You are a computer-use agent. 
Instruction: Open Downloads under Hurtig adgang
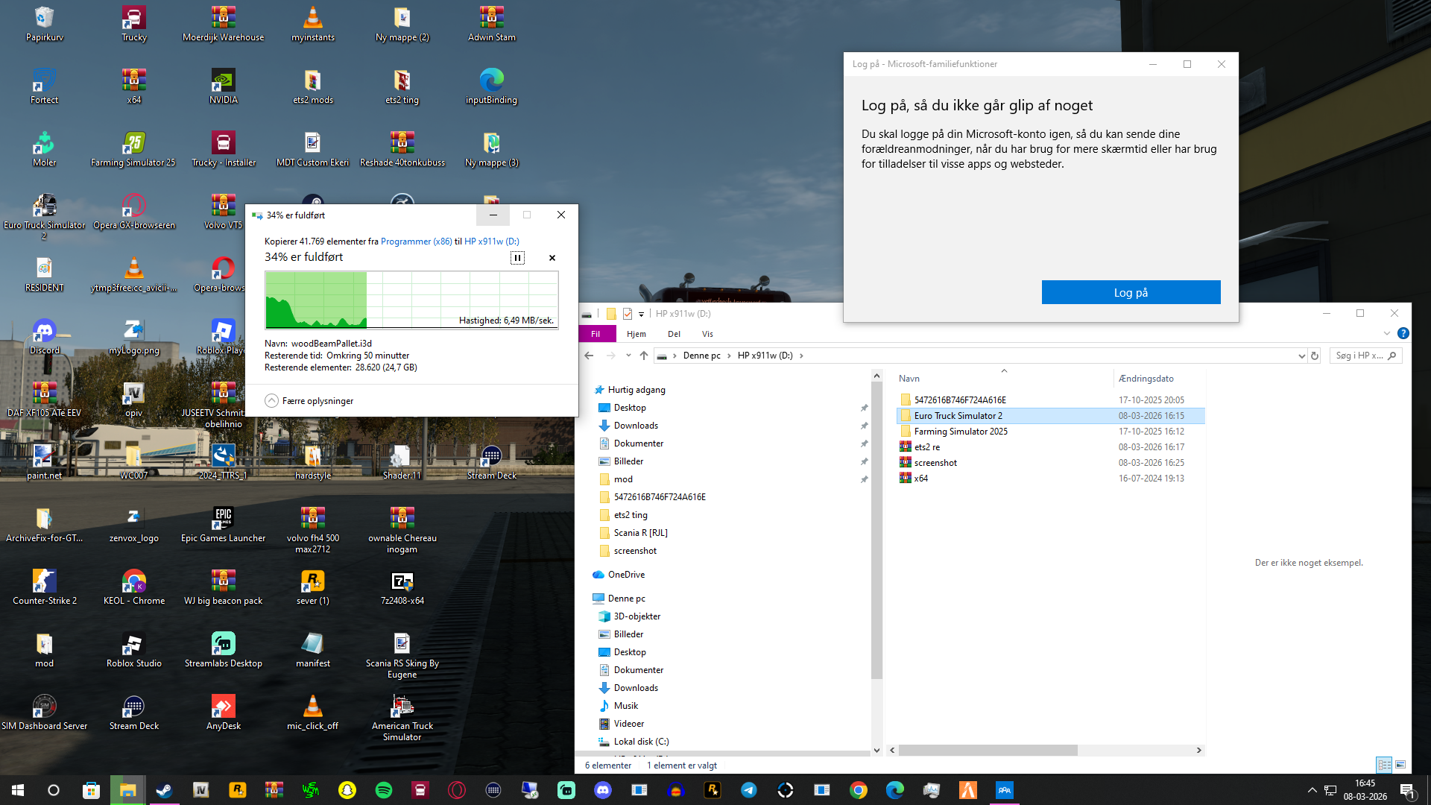click(636, 426)
